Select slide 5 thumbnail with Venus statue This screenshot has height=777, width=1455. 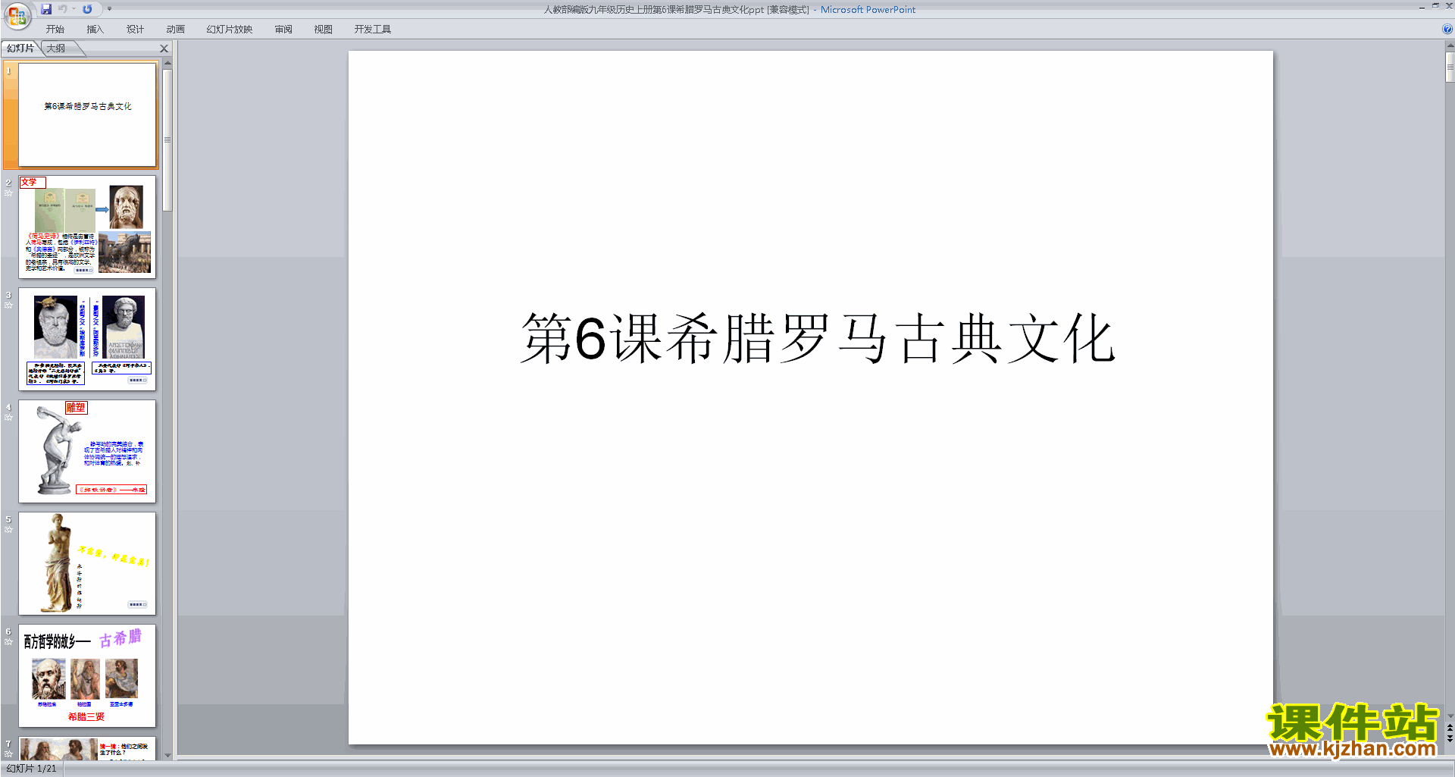coord(87,563)
